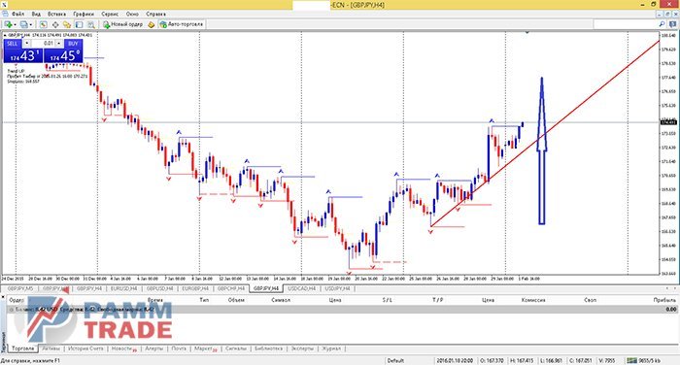Screen dimensions: 680x365
Task: Open the Navigator folder-star icon
Action: click(x=67, y=24)
